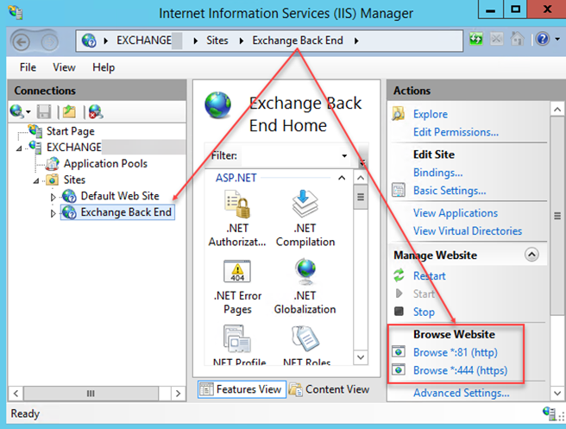Click the View Virtual Directories link
The image size is (566, 429).
point(468,230)
